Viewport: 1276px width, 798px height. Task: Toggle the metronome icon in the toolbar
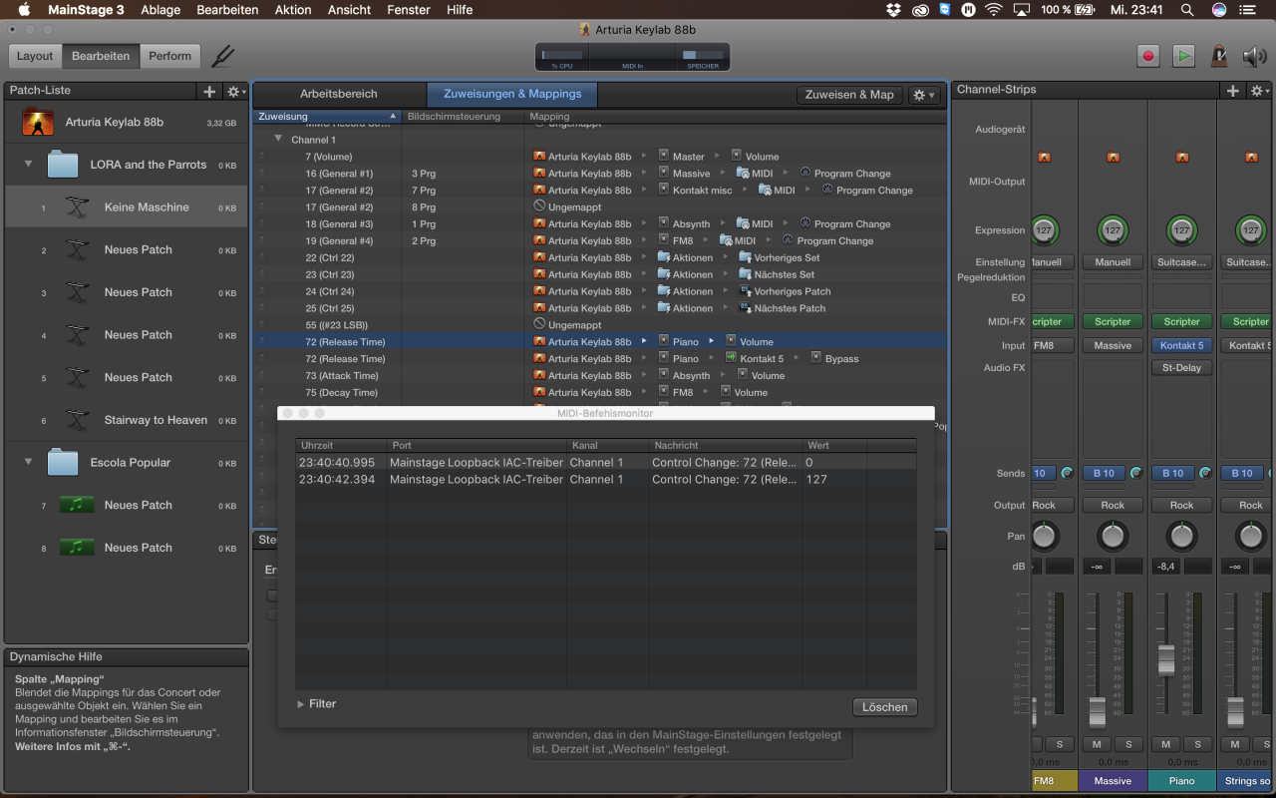(1218, 56)
